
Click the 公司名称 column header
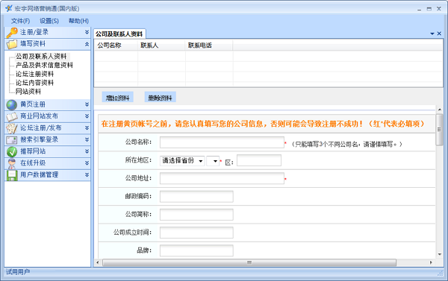[x=116, y=45]
